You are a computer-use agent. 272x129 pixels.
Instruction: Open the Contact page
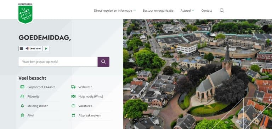point(206,11)
